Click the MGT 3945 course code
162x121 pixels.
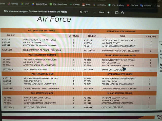click(8, 88)
